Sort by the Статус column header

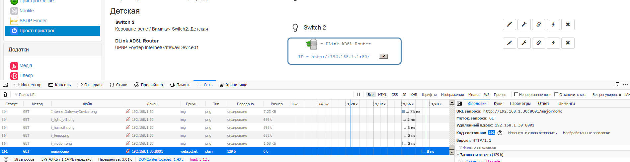tap(11, 104)
